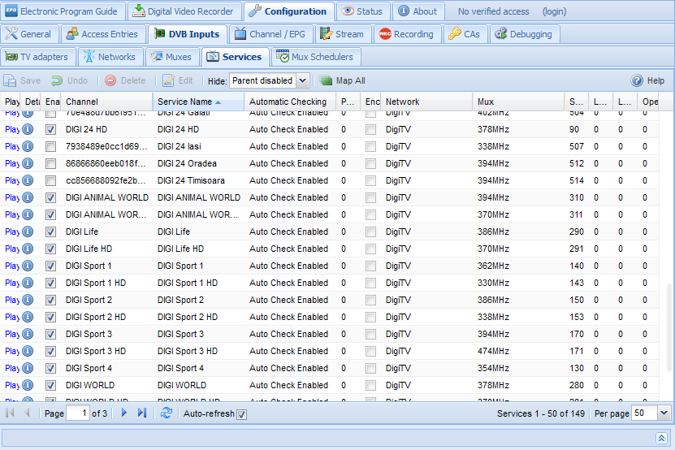Image resolution: width=675 pixels, height=450 pixels.
Task: Sort by the Service Name column header
Action: pyautogui.click(x=198, y=102)
